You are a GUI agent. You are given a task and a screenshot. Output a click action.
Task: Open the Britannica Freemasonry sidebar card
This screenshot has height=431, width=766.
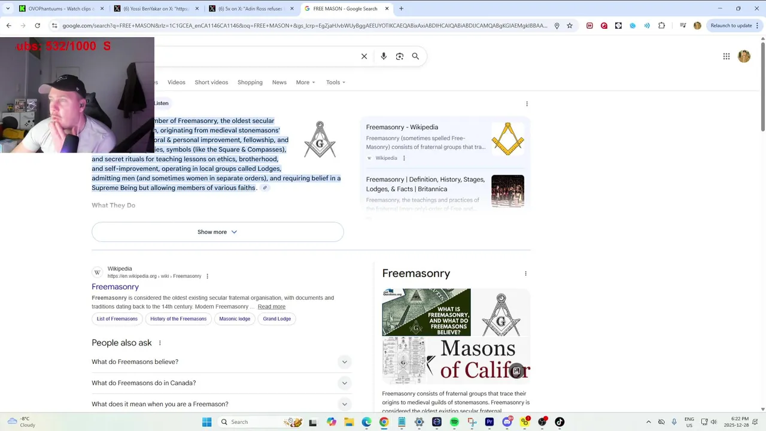pos(445,192)
